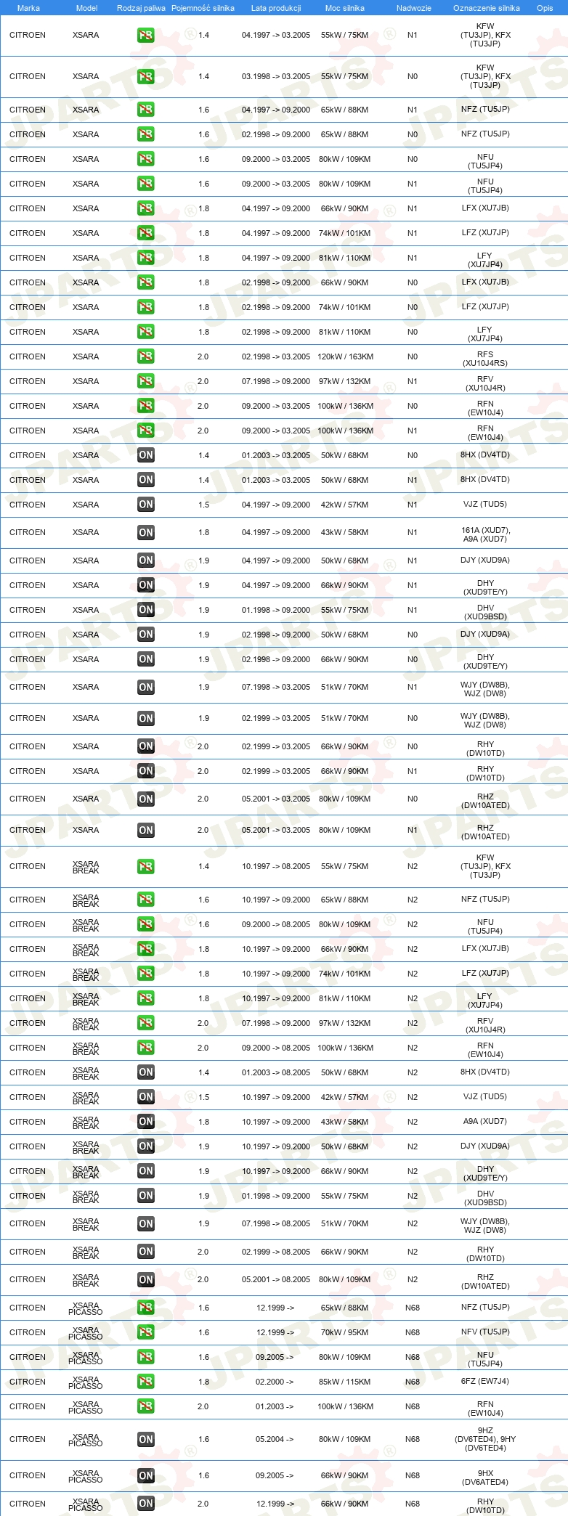Select the diesel icon in the Xsara Break 8HX (DV4TD) row

(x=146, y=1072)
